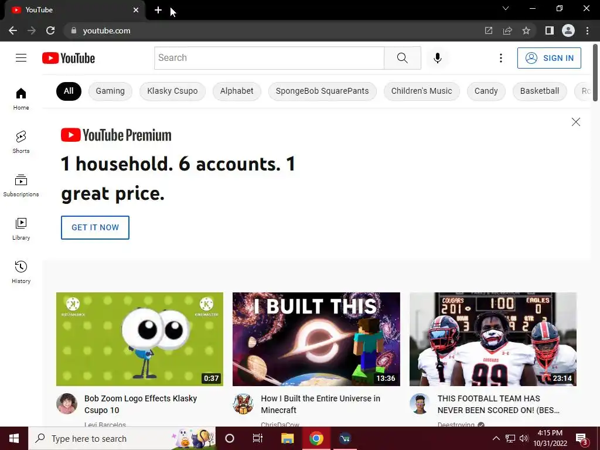This screenshot has height=450, width=600.
Task: Click the SIGN IN button
Action: tap(549, 58)
